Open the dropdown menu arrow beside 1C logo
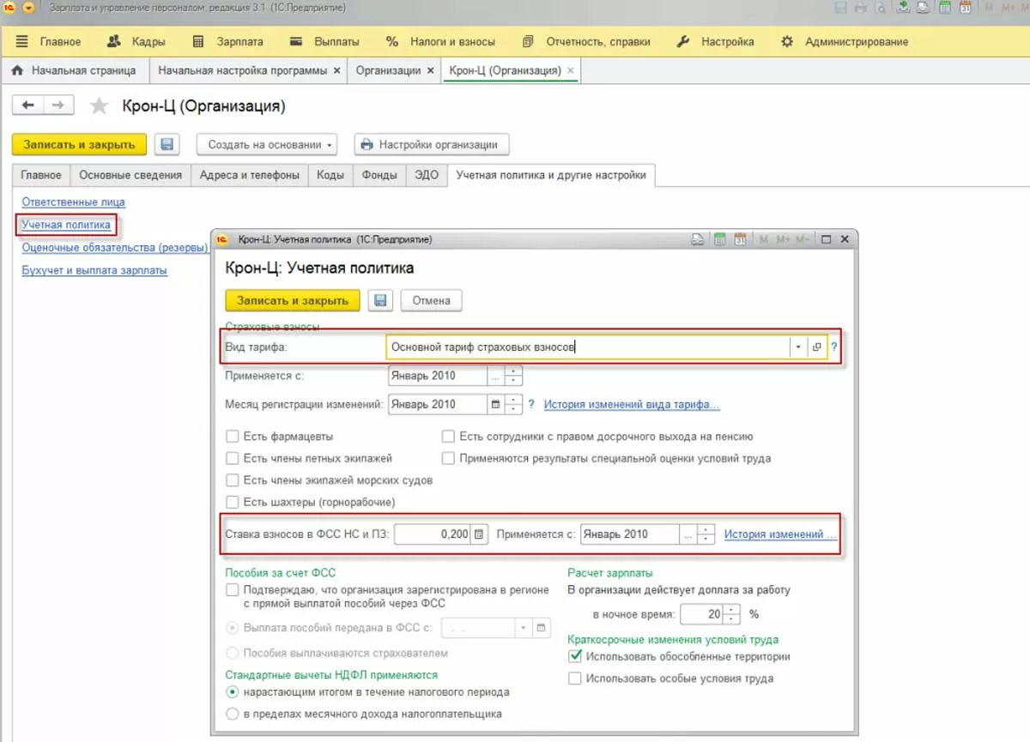Screen dimensions: 1030x742 (x=27, y=8)
